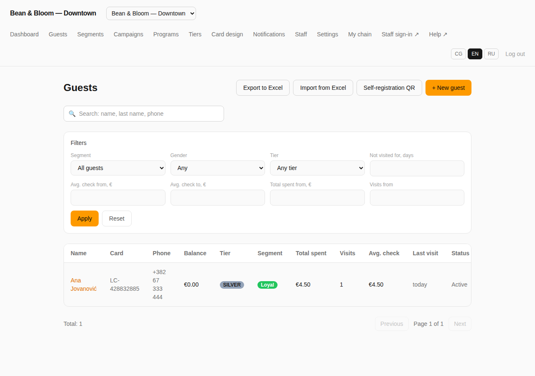This screenshot has height=376, width=535.
Task: Click the Balance column header
Action: click(195, 253)
